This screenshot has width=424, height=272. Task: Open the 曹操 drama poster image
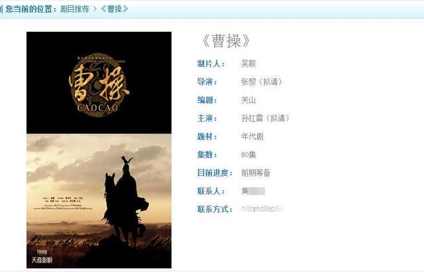coord(99,150)
